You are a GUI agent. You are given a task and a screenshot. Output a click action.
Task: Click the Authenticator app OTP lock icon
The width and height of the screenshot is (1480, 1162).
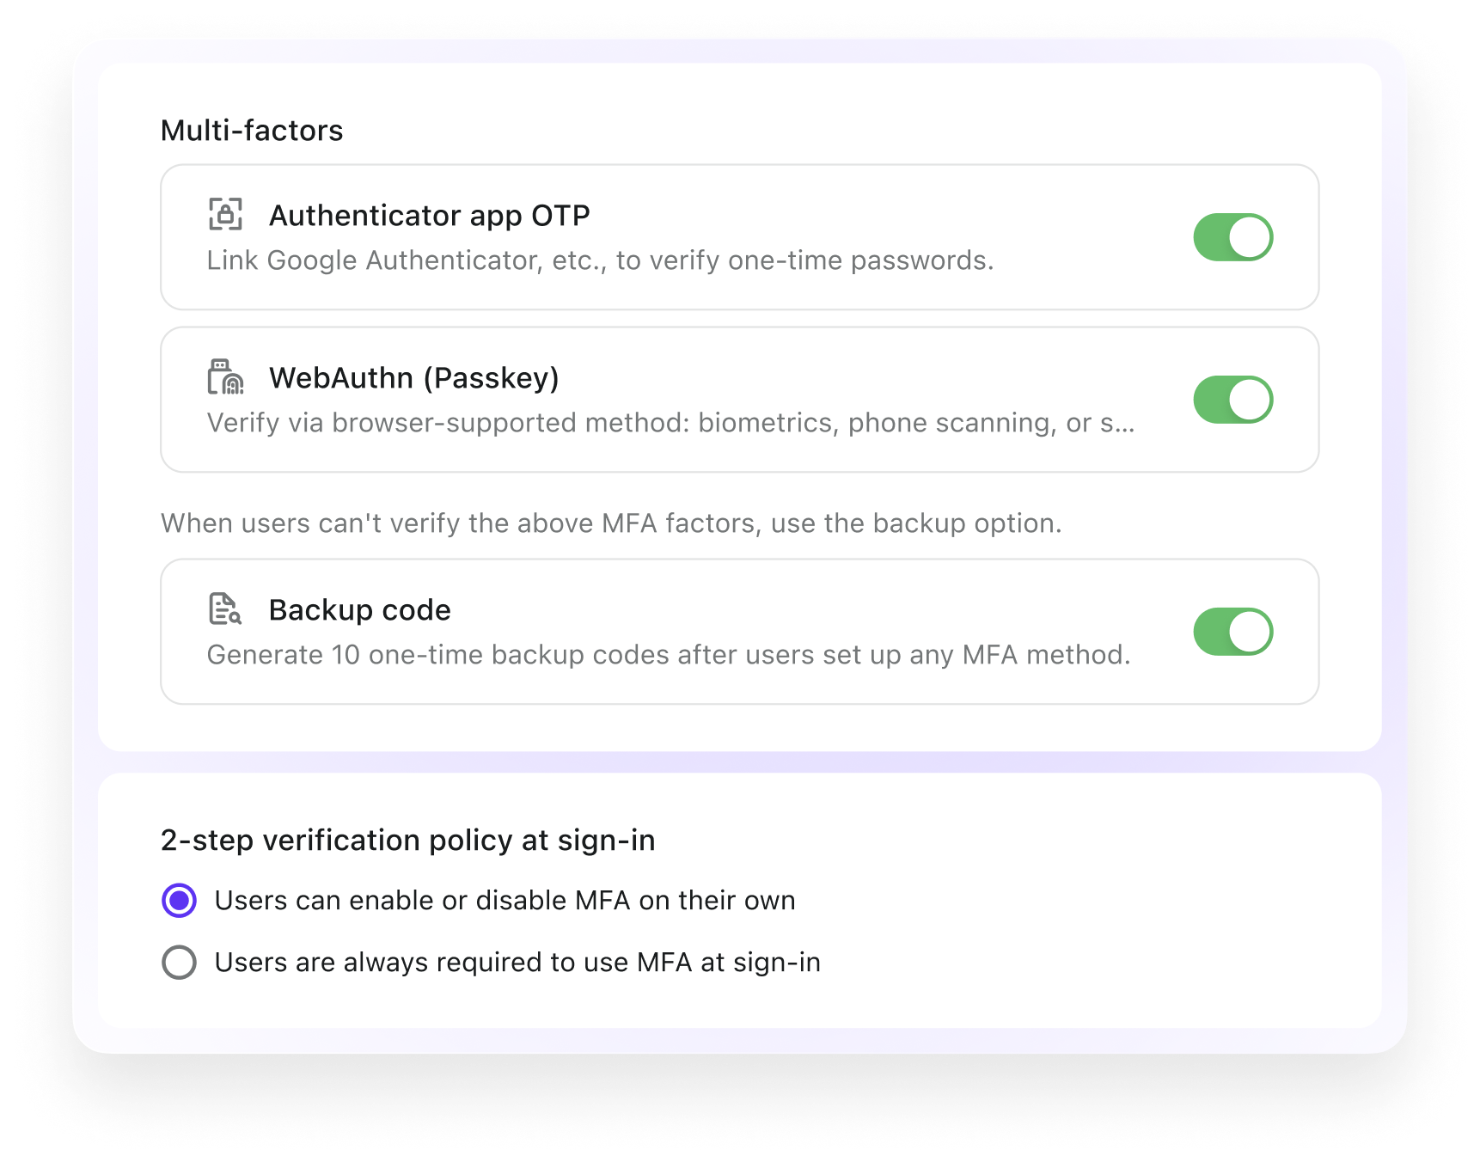click(225, 215)
